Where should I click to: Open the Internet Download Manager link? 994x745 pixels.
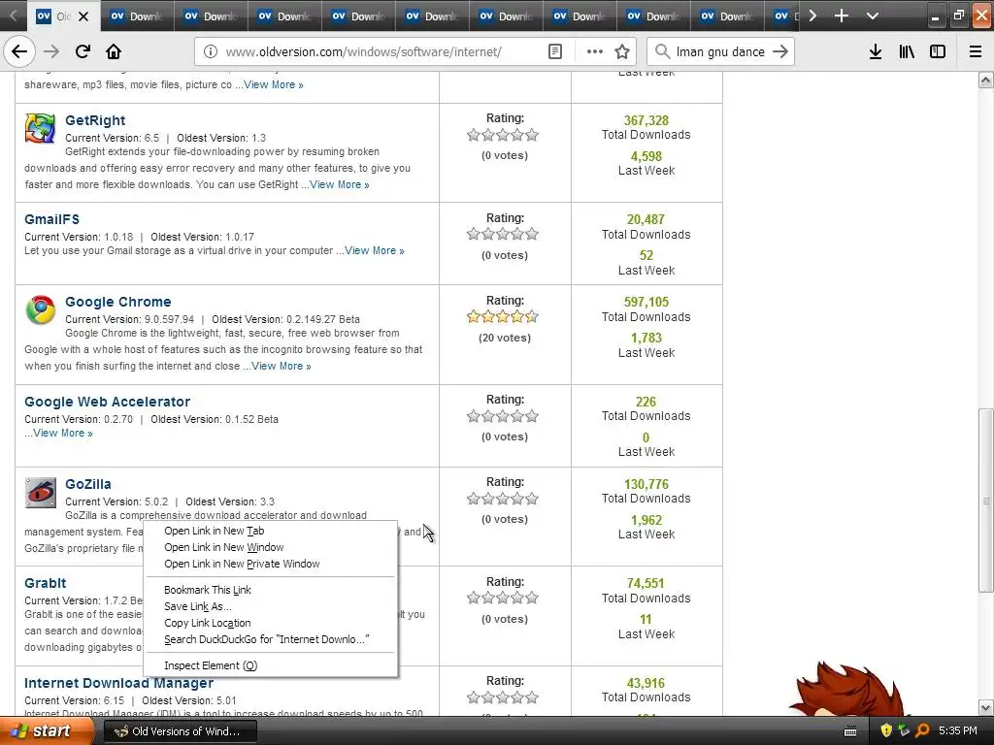pyautogui.click(x=118, y=683)
